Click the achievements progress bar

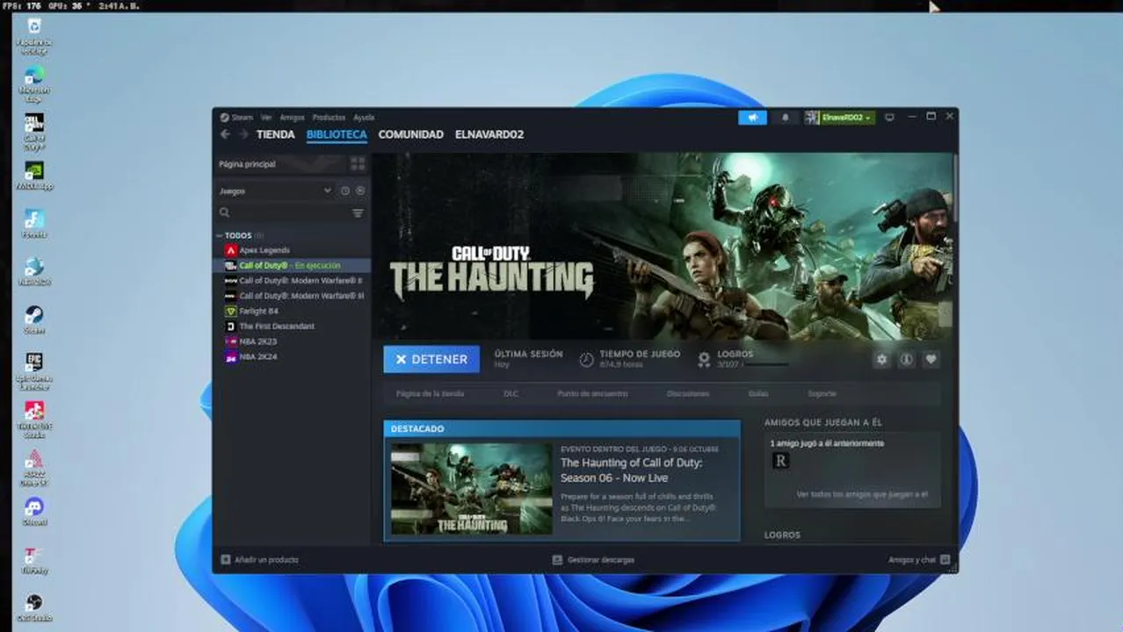[x=767, y=364]
